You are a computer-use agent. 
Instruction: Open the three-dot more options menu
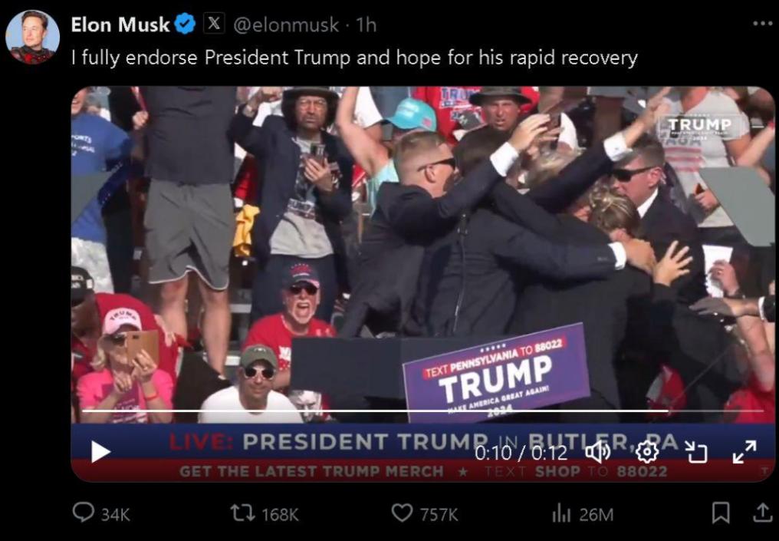763,23
